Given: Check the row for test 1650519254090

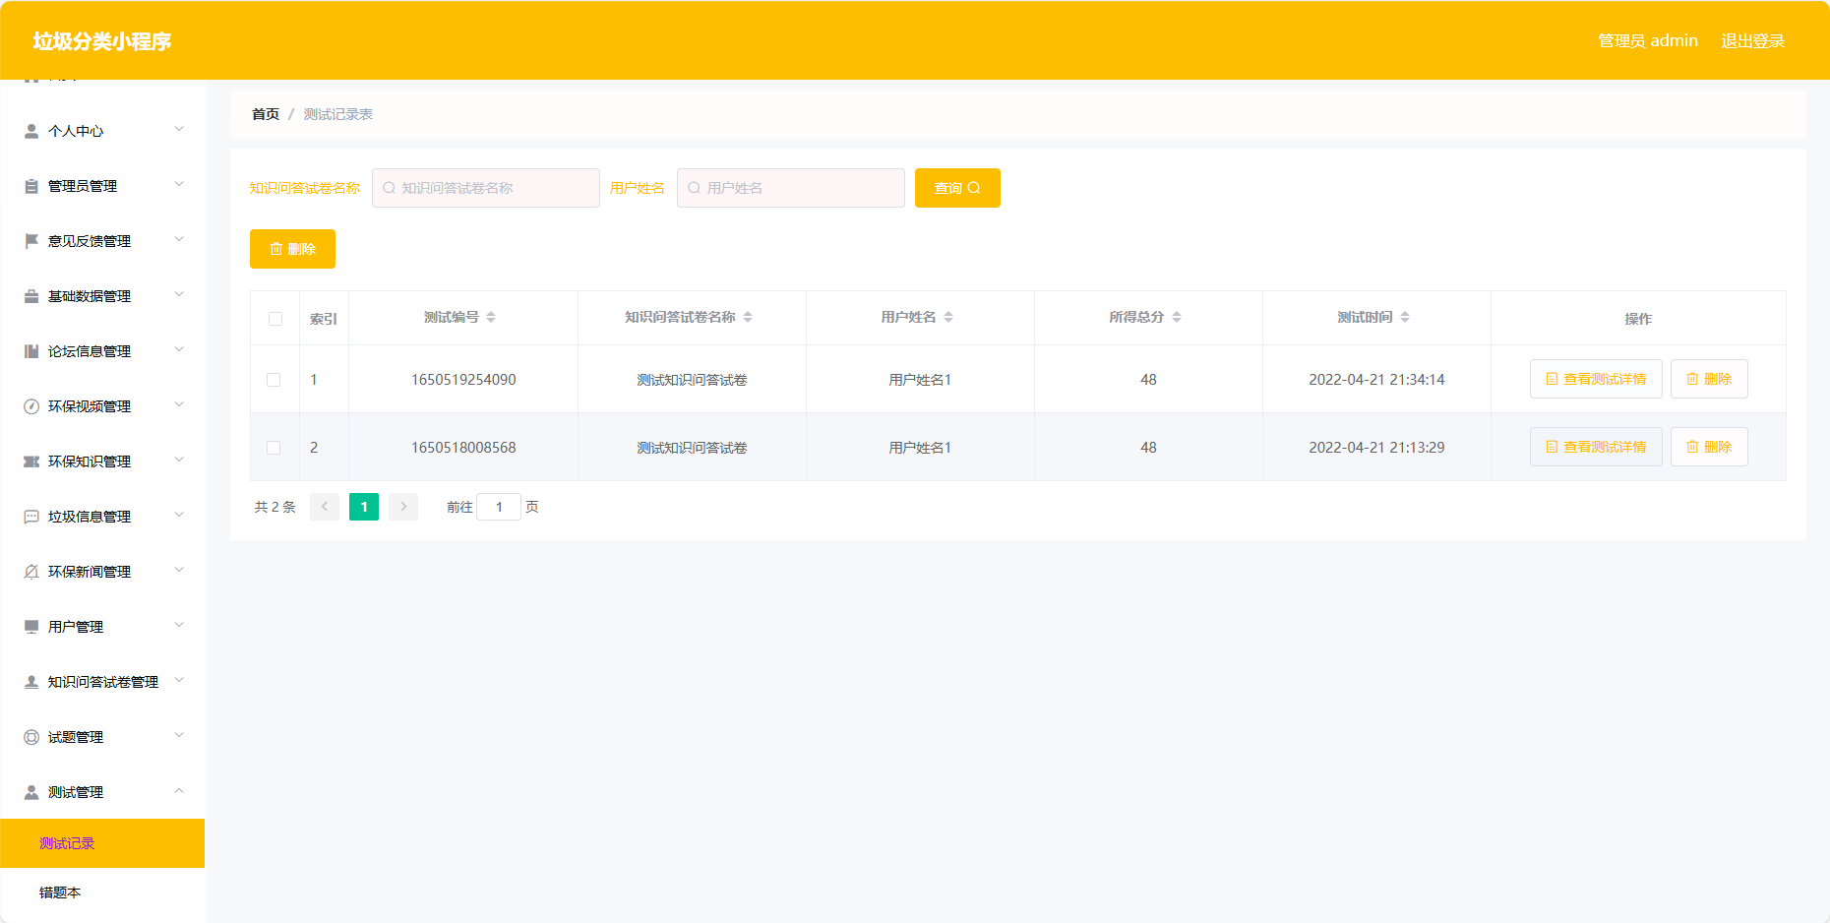Looking at the screenshot, I should (x=274, y=380).
